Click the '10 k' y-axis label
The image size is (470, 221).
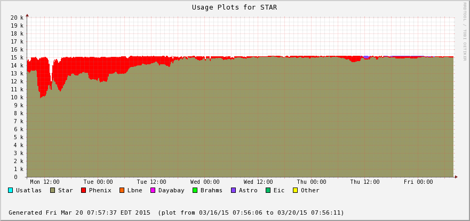pyautogui.click(x=17, y=97)
